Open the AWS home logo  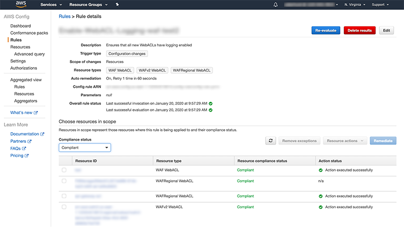[x=21, y=5]
